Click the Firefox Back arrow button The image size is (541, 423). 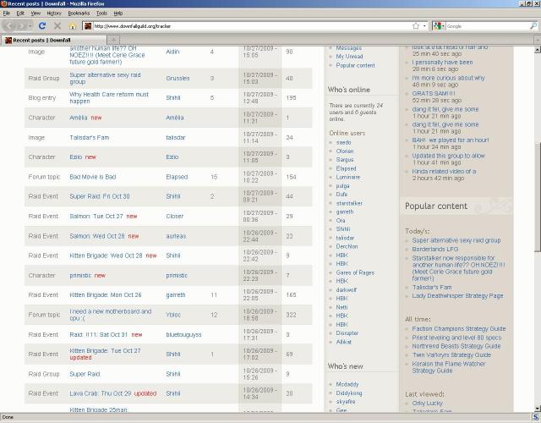point(9,26)
